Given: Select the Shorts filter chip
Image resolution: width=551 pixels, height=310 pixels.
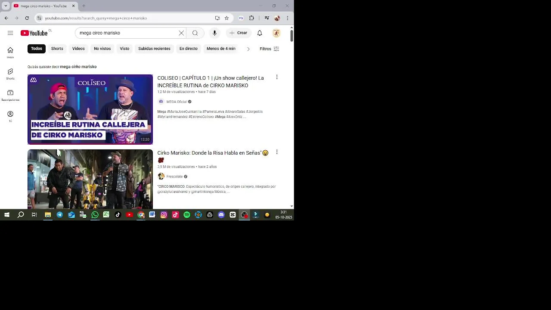Looking at the screenshot, I should [x=57, y=49].
